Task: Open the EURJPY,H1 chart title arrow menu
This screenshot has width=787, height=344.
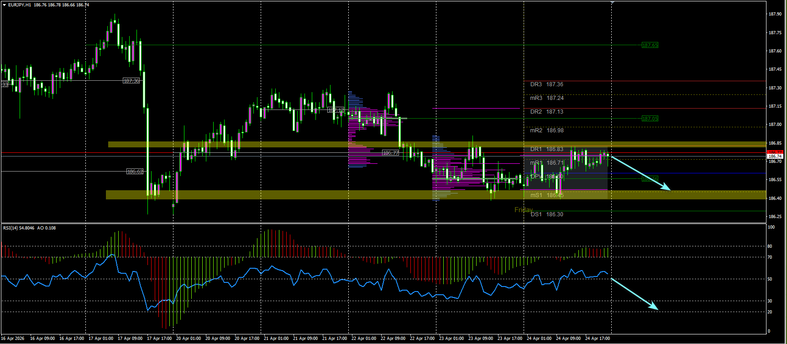Action: 4,5
